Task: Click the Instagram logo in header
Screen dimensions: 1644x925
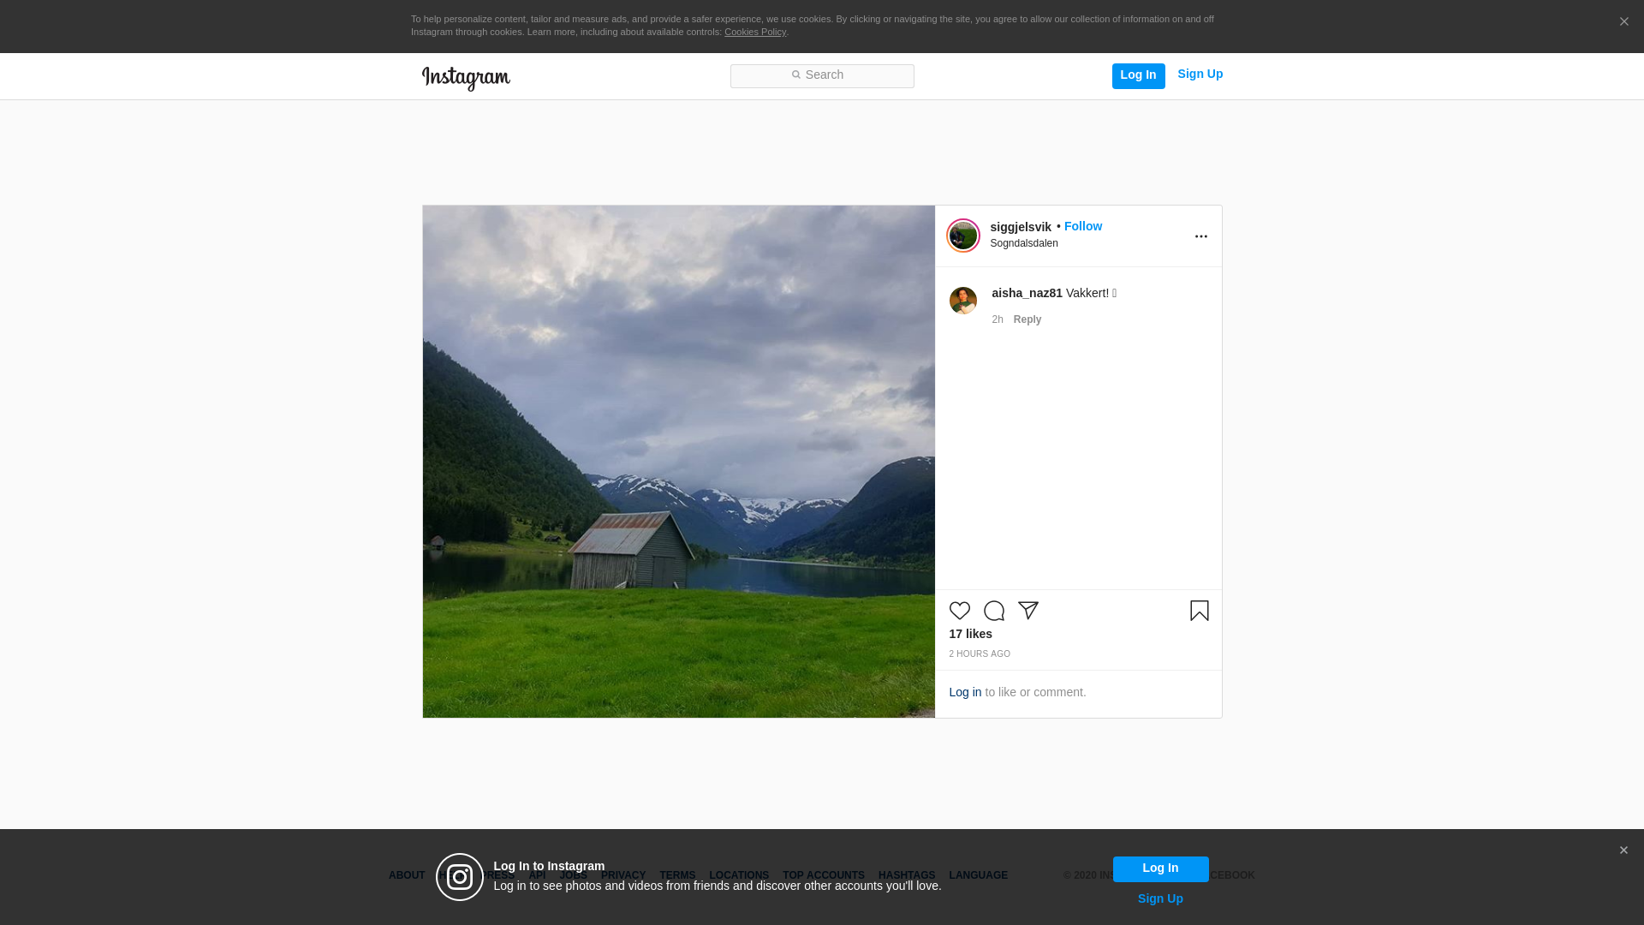Action: [x=466, y=78]
